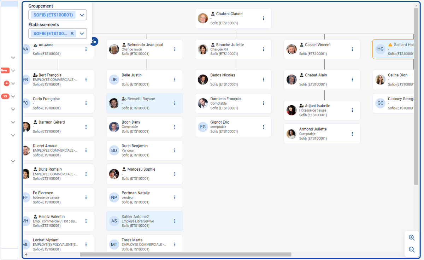Click the HG initials avatar
Image resolution: width=424 pixels, height=260 pixels.
tap(380, 49)
